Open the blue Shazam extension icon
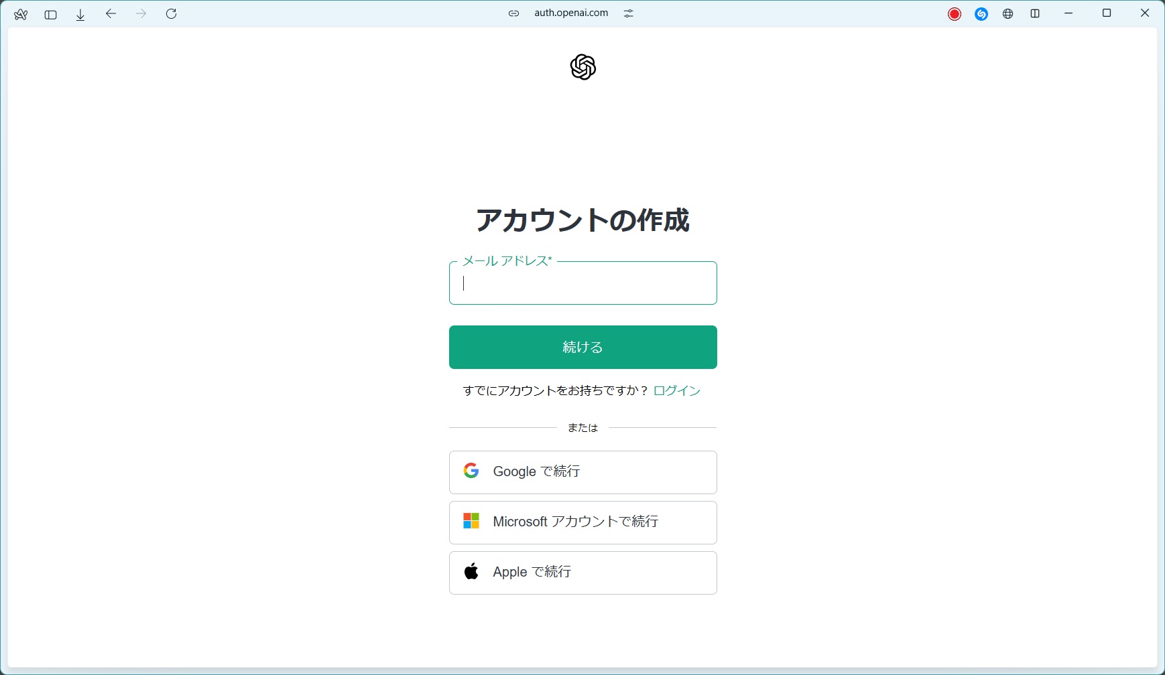Viewport: 1165px width, 675px height. [981, 14]
